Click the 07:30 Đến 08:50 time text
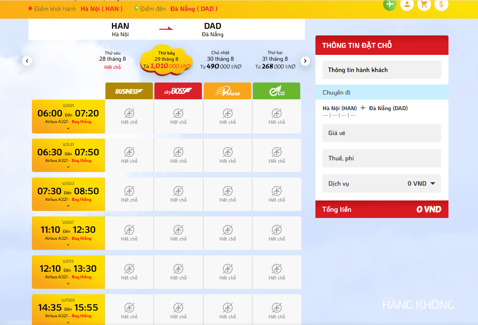The image size is (478, 325). point(68,191)
